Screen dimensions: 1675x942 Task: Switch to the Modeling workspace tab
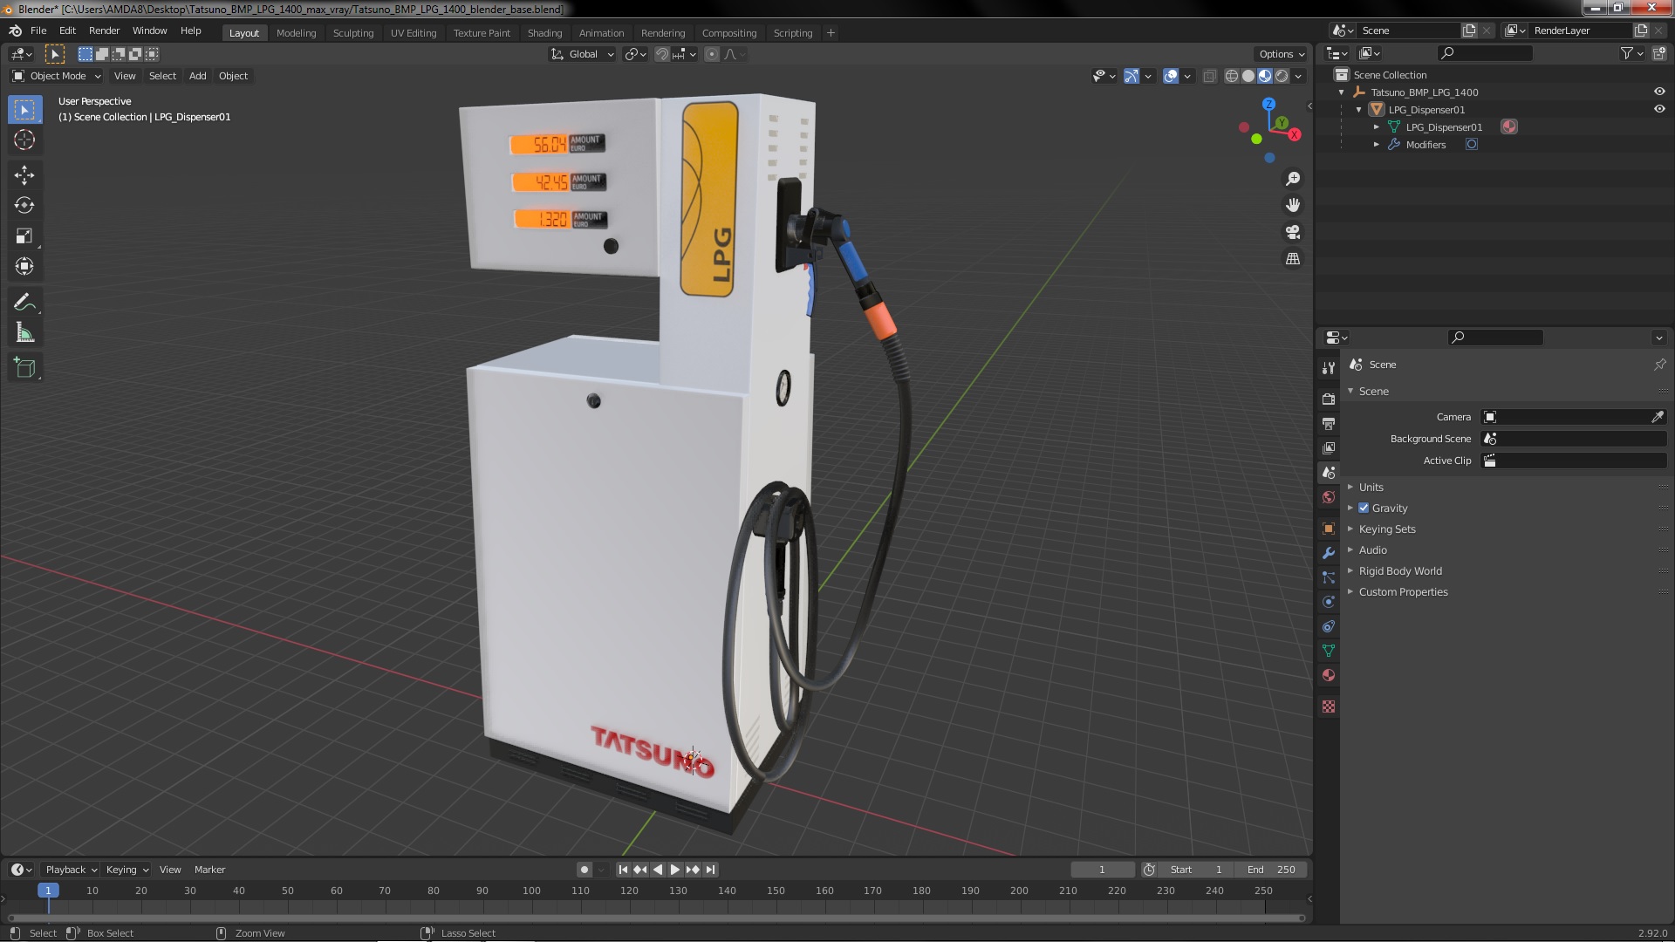pos(296,33)
